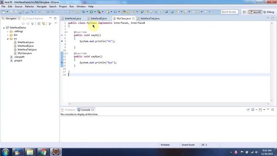
Task: Open File Explorer from the taskbar
Action: (x=30, y=152)
